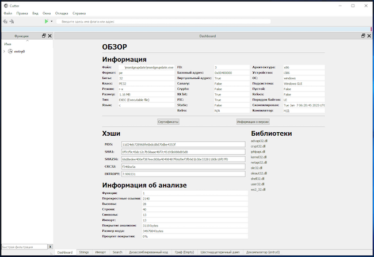Undock the Dashboard panel using its float icon

[362, 36]
